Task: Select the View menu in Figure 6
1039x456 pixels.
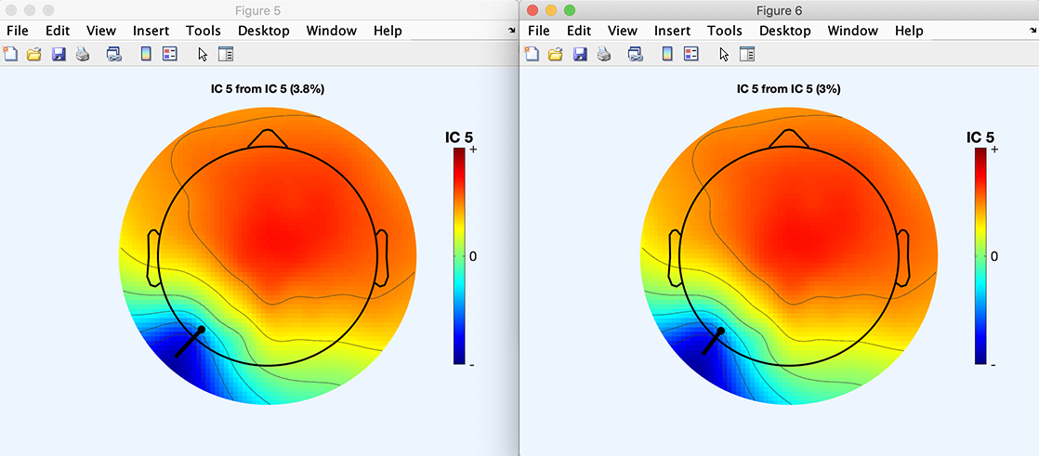Action: click(623, 31)
